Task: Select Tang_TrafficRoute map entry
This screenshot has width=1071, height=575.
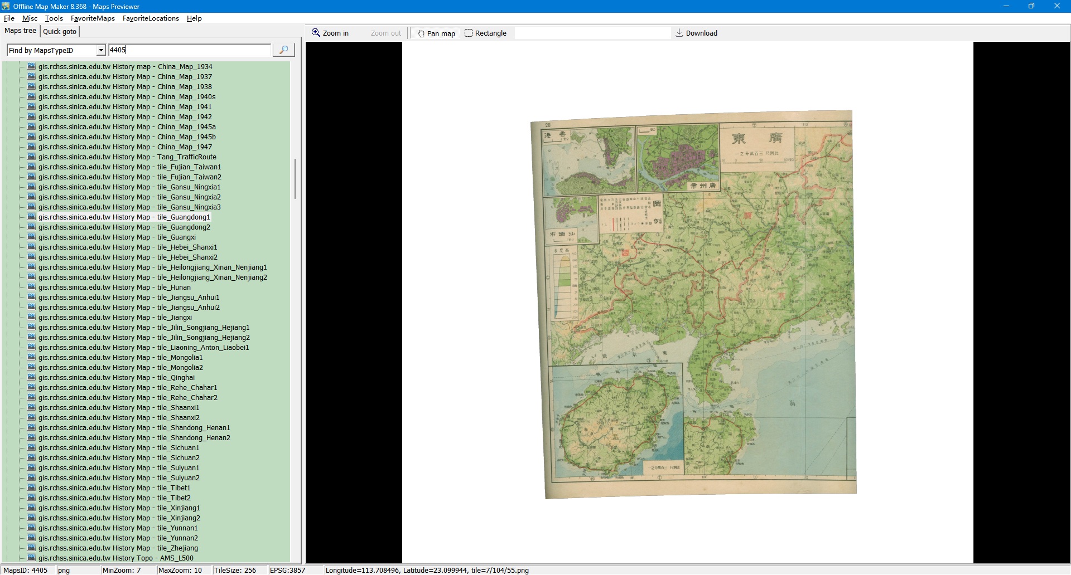Action: 127,157
